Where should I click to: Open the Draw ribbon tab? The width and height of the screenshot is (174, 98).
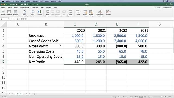point(16,8)
